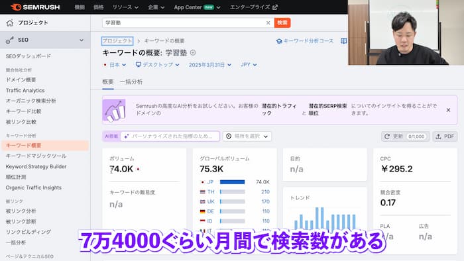The width and height of the screenshot is (464, 261).
Task: Click the TH flag in global volume list
Action: [202, 192]
